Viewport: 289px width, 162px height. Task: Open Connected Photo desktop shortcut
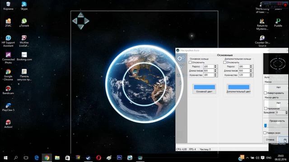click(x=8, y=58)
